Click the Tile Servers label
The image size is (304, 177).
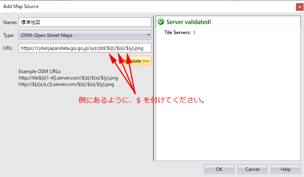click(x=177, y=33)
